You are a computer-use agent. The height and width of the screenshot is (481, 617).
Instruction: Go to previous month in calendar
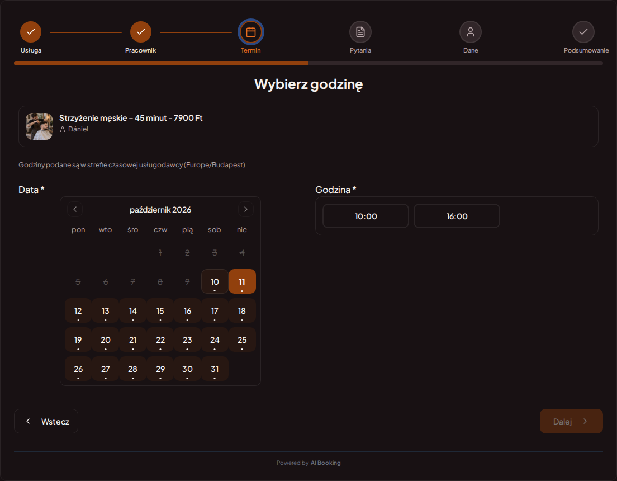[75, 209]
